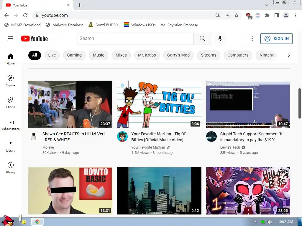Click the YouTube logo
302x226 pixels.
click(35, 39)
